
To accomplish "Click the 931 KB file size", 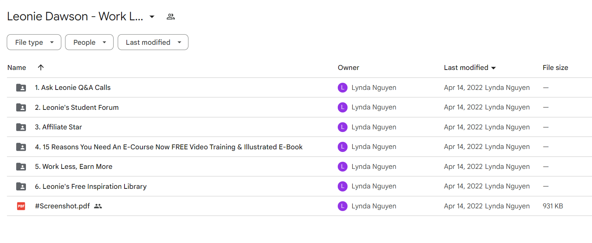I will point(553,206).
